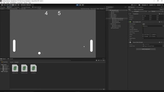
Task: Open the Layers dropdown
Action: pyautogui.click(x=152, y=5)
